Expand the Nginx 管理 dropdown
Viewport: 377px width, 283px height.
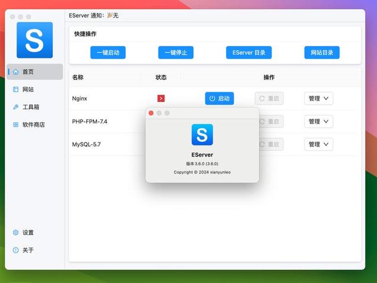pos(319,99)
